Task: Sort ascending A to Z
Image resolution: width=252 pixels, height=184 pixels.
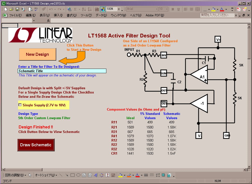Action: point(84,9)
